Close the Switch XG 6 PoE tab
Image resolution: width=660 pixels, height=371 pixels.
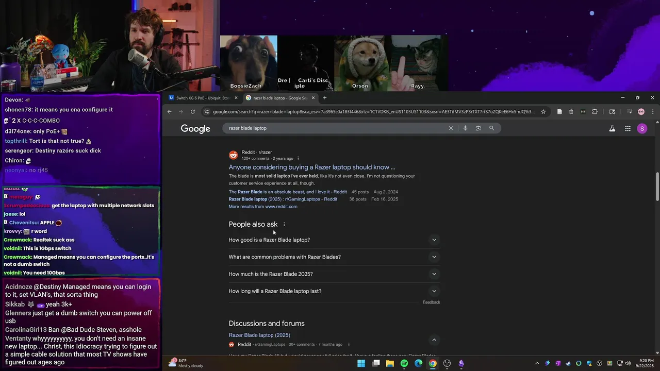coord(236,98)
